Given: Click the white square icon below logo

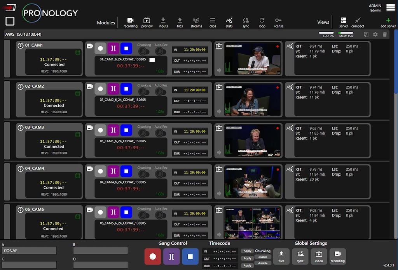Looking at the screenshot, I should (x=10, y=21).
